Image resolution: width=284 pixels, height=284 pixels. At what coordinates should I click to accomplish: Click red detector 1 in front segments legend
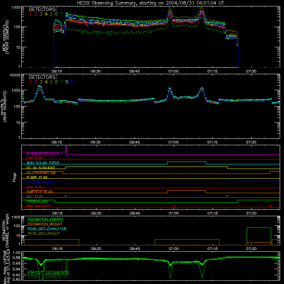(x=31, y=14)
